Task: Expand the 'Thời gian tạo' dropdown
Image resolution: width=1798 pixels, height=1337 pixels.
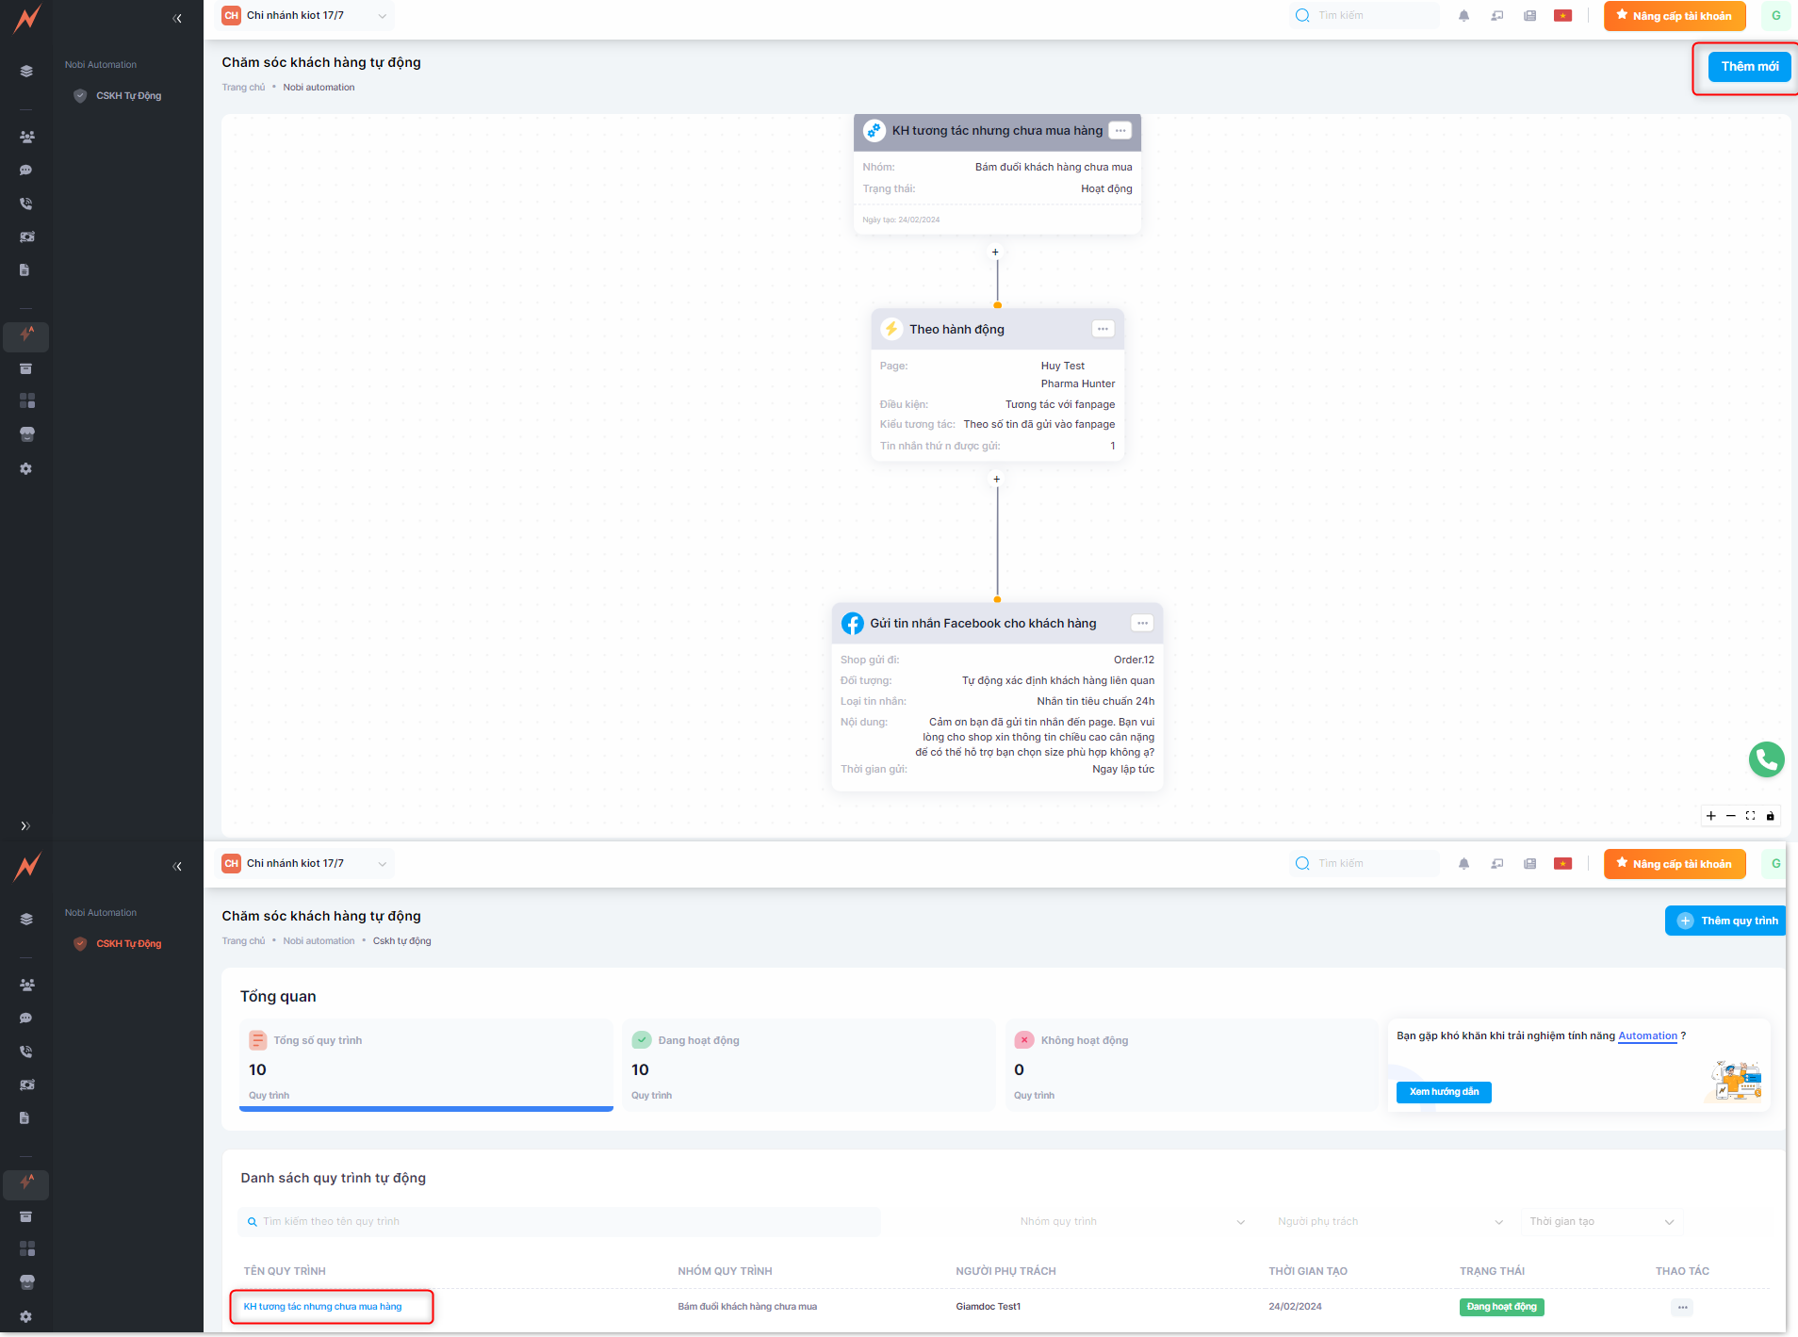Action: click(x=1601, y=1222)
